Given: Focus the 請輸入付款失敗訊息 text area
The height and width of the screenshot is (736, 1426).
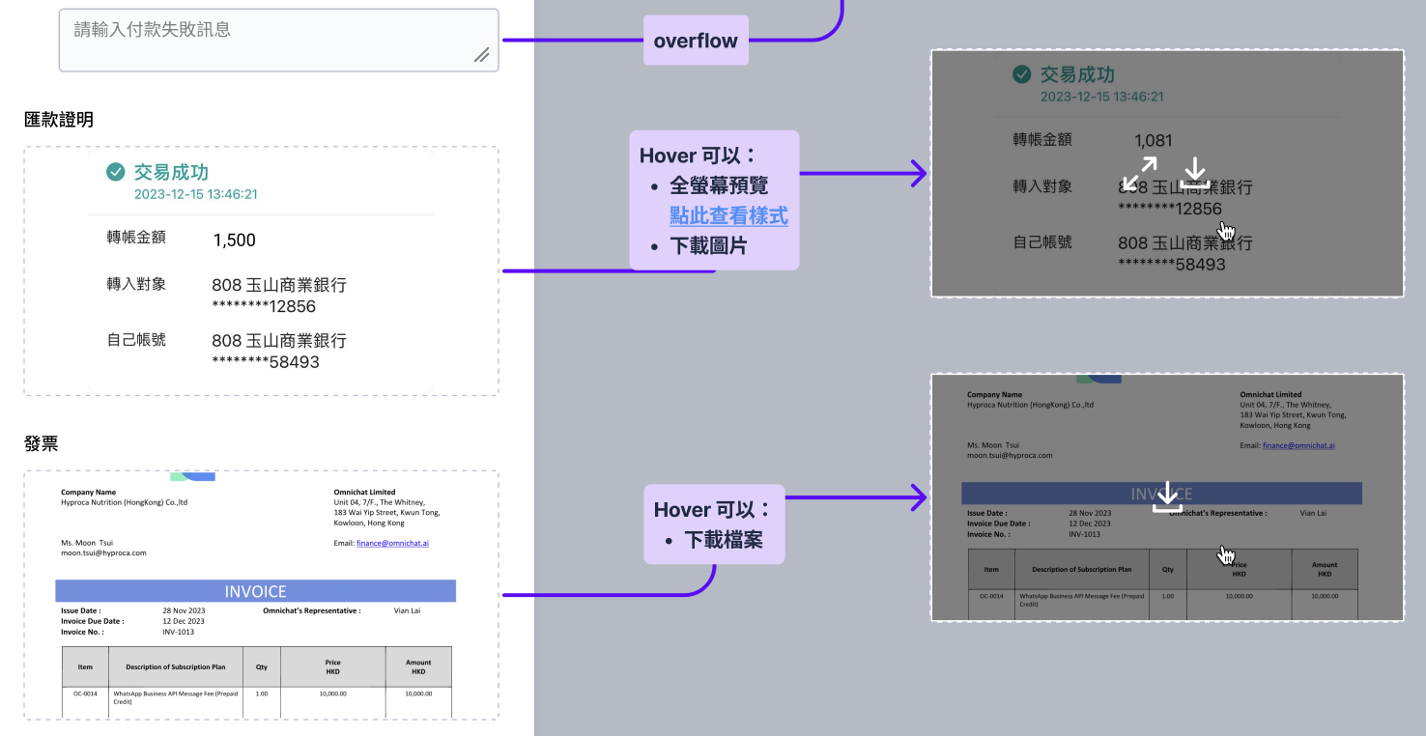Looking at the screenshot, I should point(278,41).
